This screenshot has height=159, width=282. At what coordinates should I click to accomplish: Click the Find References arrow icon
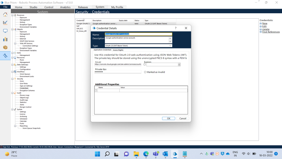261,32
